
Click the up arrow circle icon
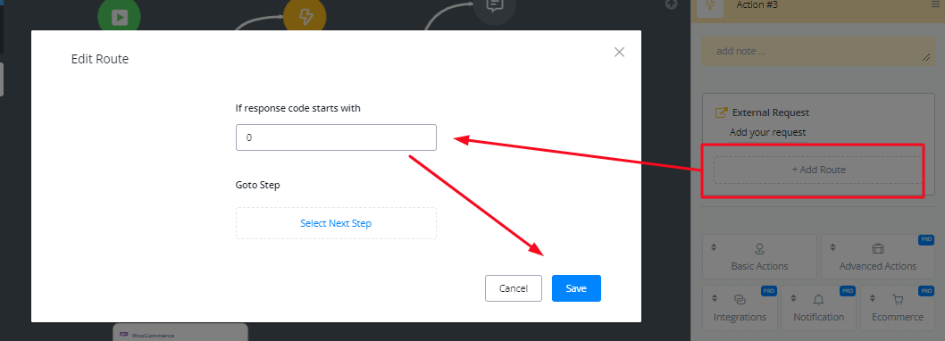tap(672, 4)
